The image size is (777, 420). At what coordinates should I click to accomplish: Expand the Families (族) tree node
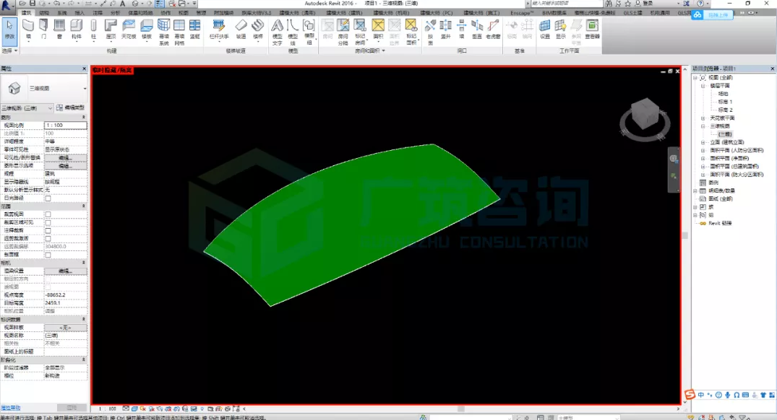coord(695,207)
